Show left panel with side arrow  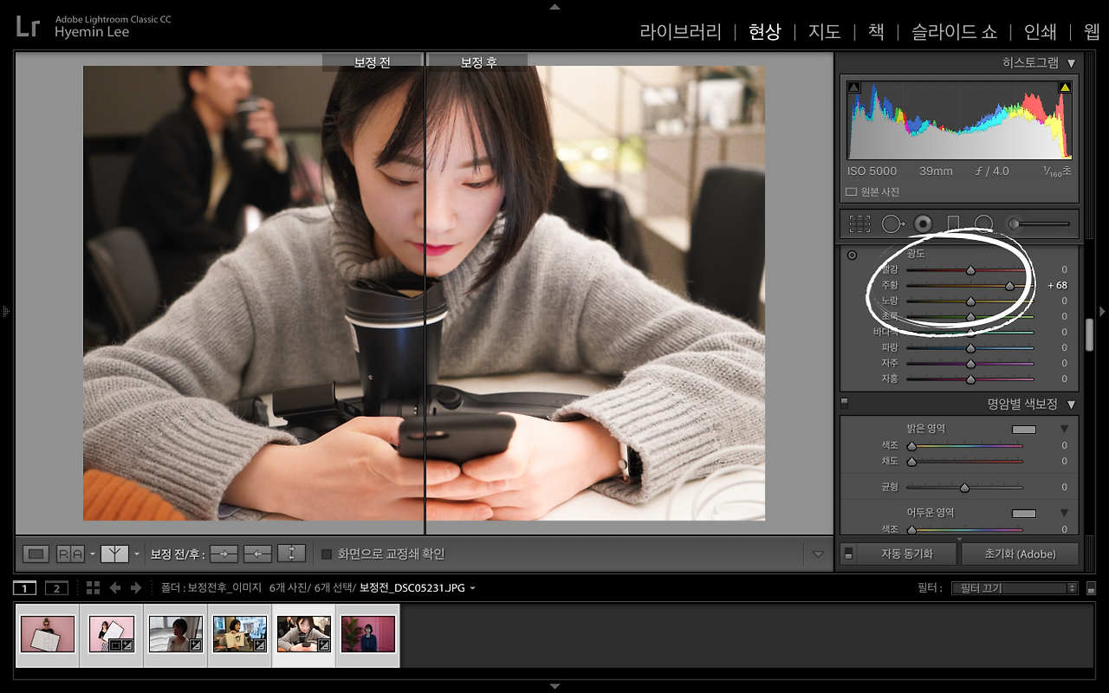point(6,311)
